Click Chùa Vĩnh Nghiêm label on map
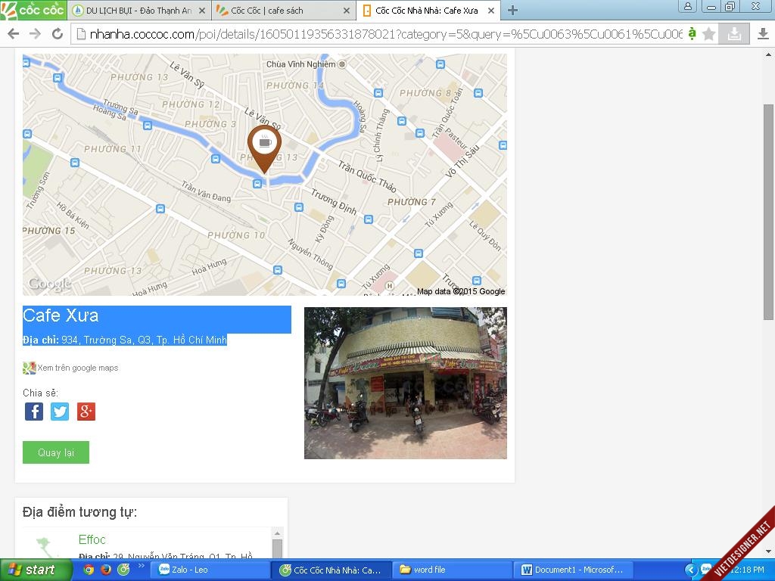This screenshot has width=775, height=581. [300, 64]
